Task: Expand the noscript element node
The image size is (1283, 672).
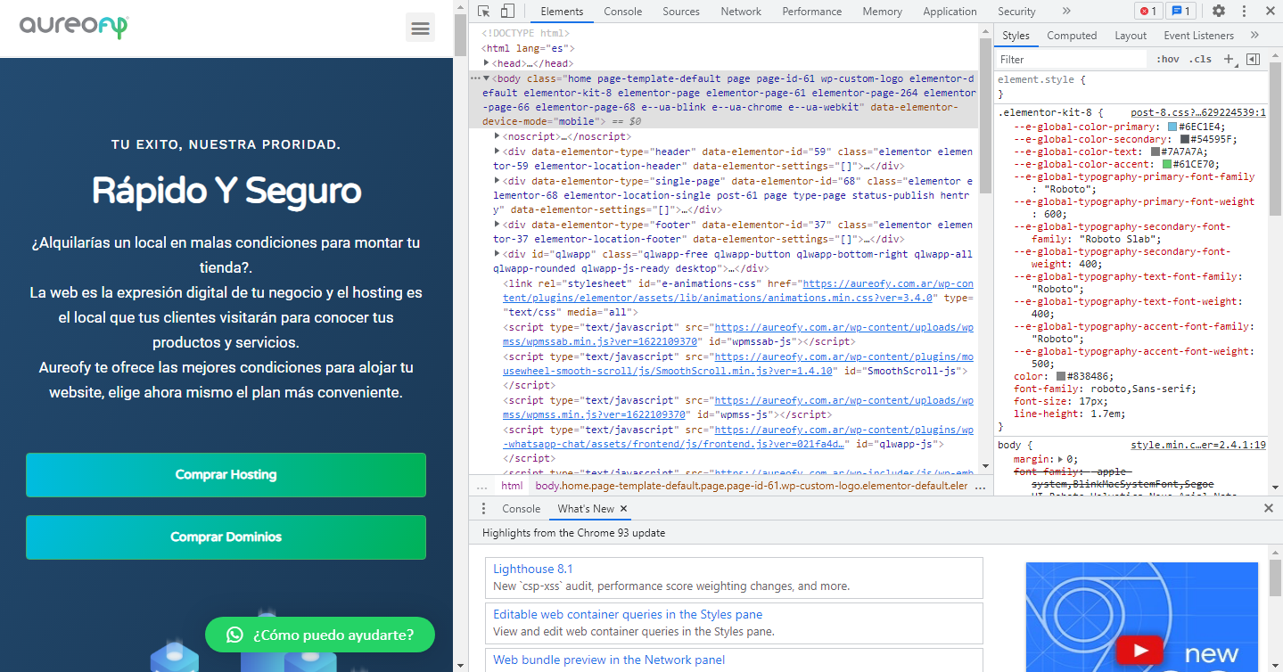Action: (497, 136)
